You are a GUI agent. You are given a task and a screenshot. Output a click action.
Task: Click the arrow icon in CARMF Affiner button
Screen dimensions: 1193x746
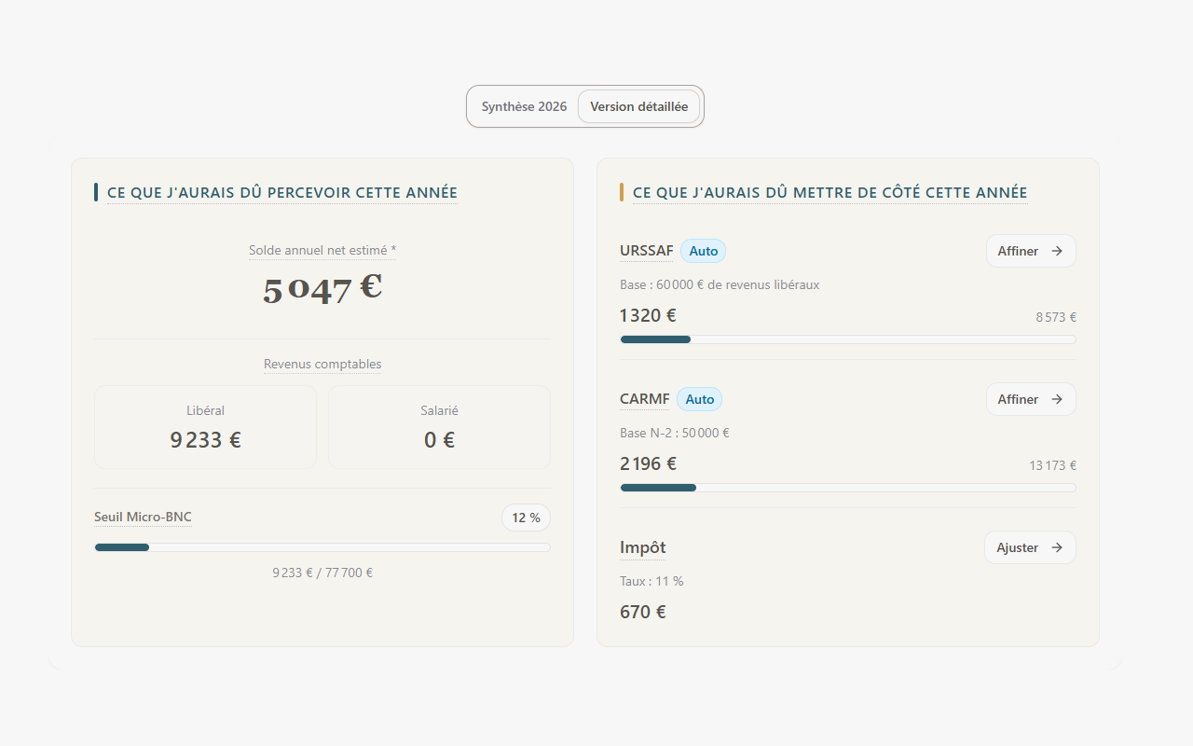tap(1057, 399)
